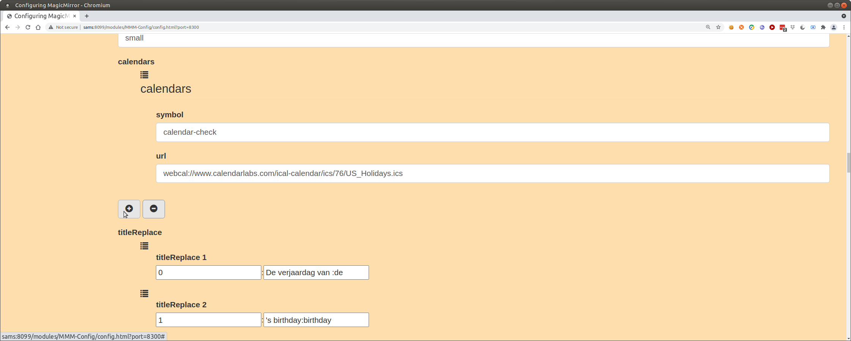Go back to the previous page
Screen dimensions: 851x341
[x=7, y=27]
